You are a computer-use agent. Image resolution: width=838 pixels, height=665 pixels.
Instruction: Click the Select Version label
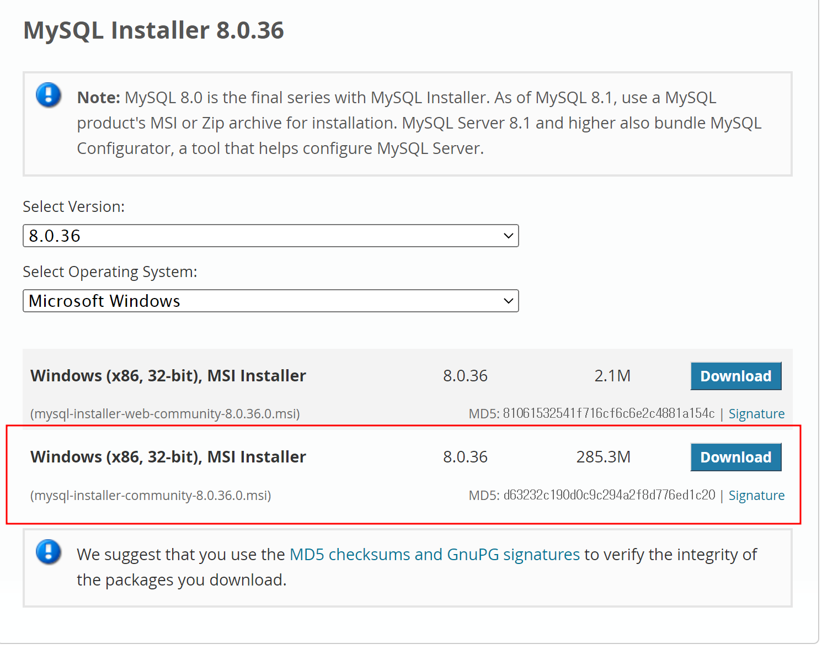point(74,206)
